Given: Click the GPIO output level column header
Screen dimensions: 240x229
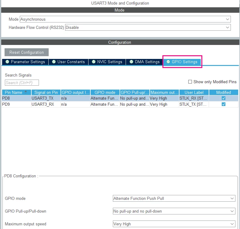Looking at the screenshot, I should tap(75, 93).
